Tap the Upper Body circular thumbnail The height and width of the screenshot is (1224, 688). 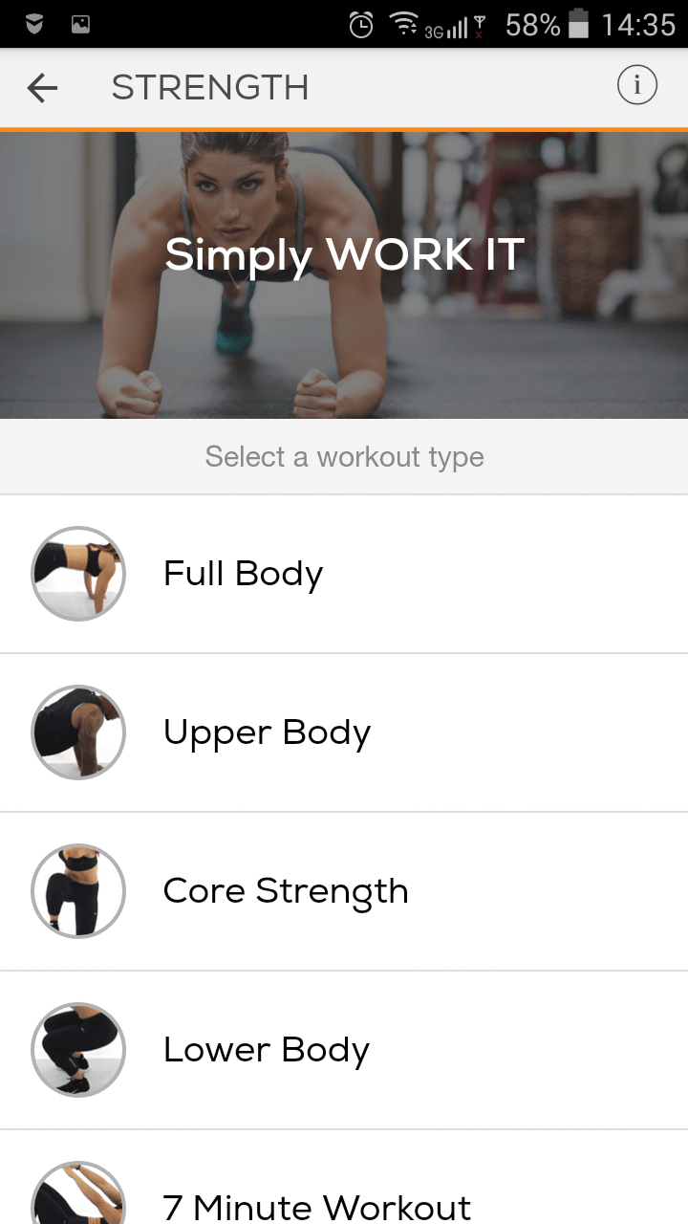78,732
